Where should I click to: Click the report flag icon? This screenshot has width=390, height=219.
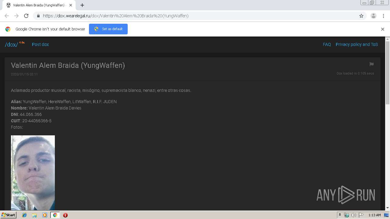click(x=371, y=64)
